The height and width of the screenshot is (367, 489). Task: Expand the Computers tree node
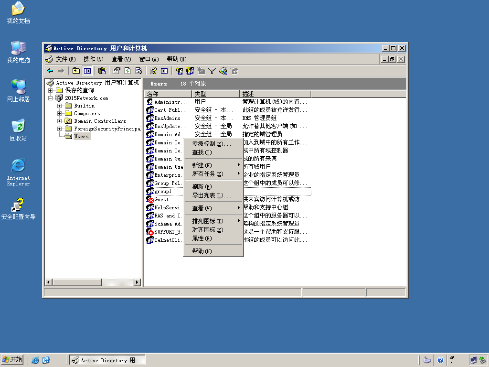59,113
